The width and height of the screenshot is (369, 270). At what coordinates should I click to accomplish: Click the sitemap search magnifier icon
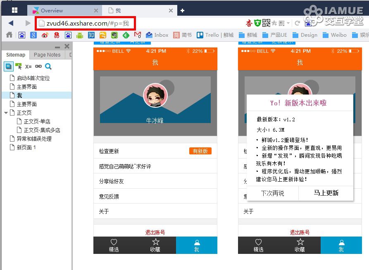click(x=48, y=66)
